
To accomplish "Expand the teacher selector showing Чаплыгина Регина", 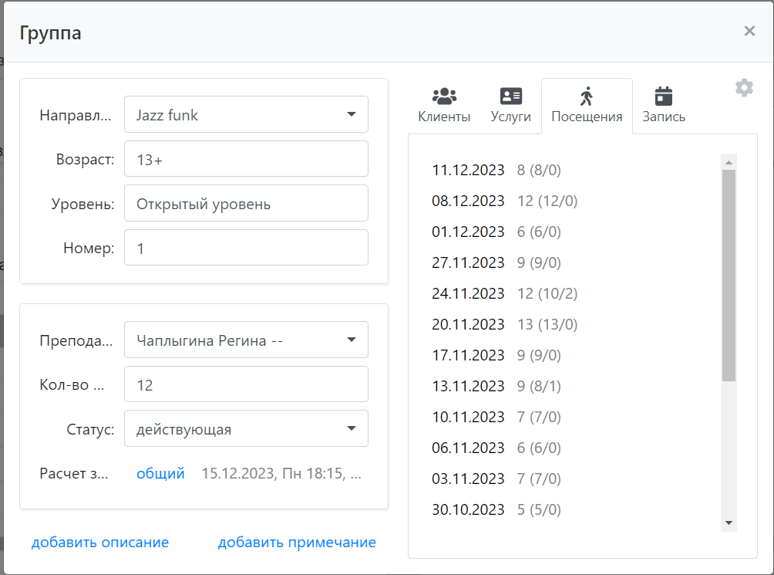I will click(246, 340).
